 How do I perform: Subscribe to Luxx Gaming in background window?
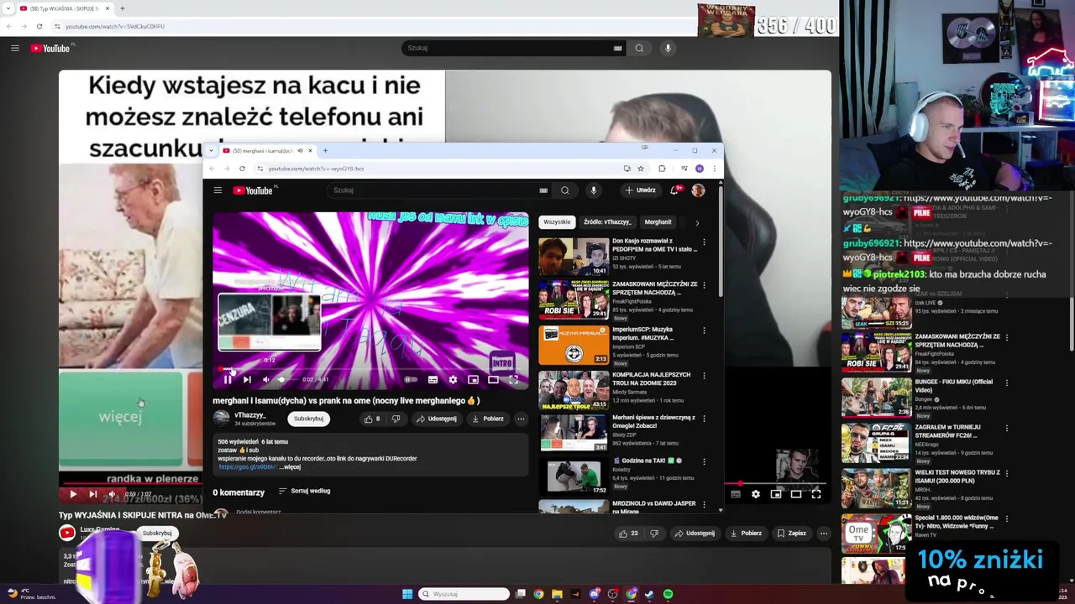pyautogui.click(x=157, y=534)
